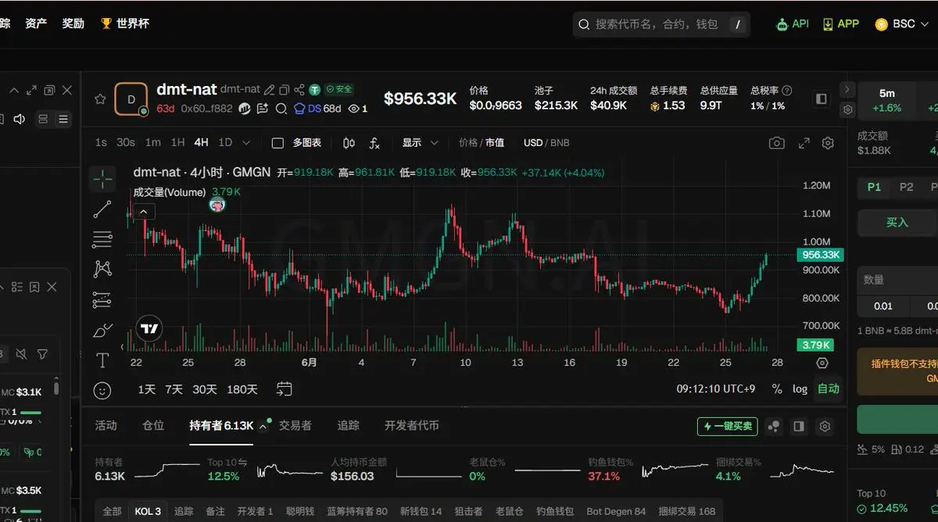Favorite dmt-nat with the star icon
This screenshot has height=522, width=938.
(100, 99)
